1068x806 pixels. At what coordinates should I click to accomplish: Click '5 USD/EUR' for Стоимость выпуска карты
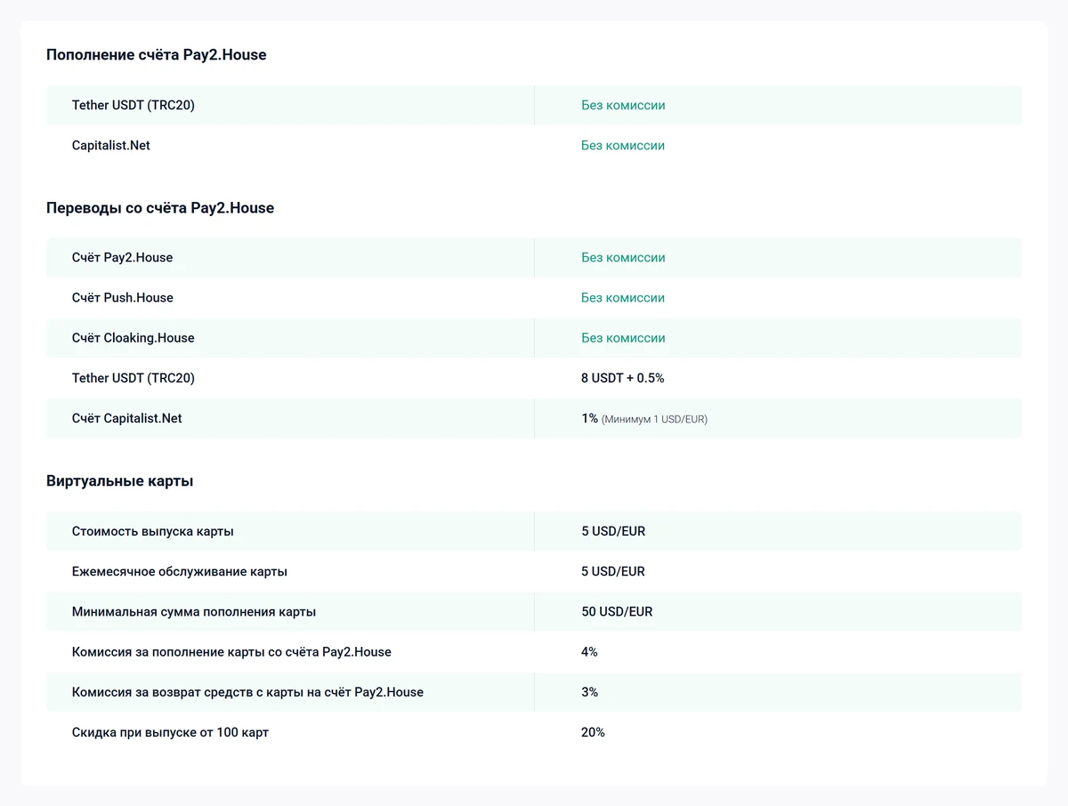(613, 531)
